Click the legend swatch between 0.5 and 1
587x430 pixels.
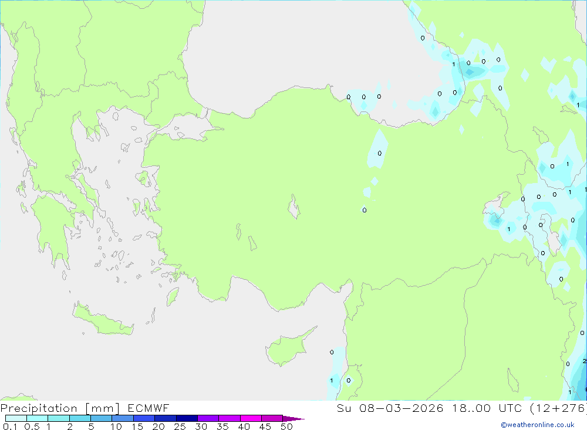(x=38, y=418)
